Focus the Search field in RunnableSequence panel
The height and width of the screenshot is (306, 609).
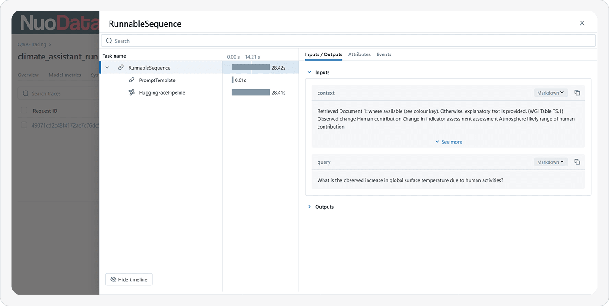348,41
